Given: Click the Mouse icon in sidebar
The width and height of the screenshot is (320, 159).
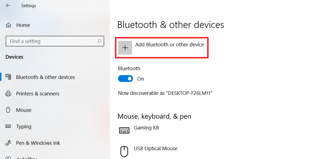Looking at the screenshot, I should click(x=8, y=110).
